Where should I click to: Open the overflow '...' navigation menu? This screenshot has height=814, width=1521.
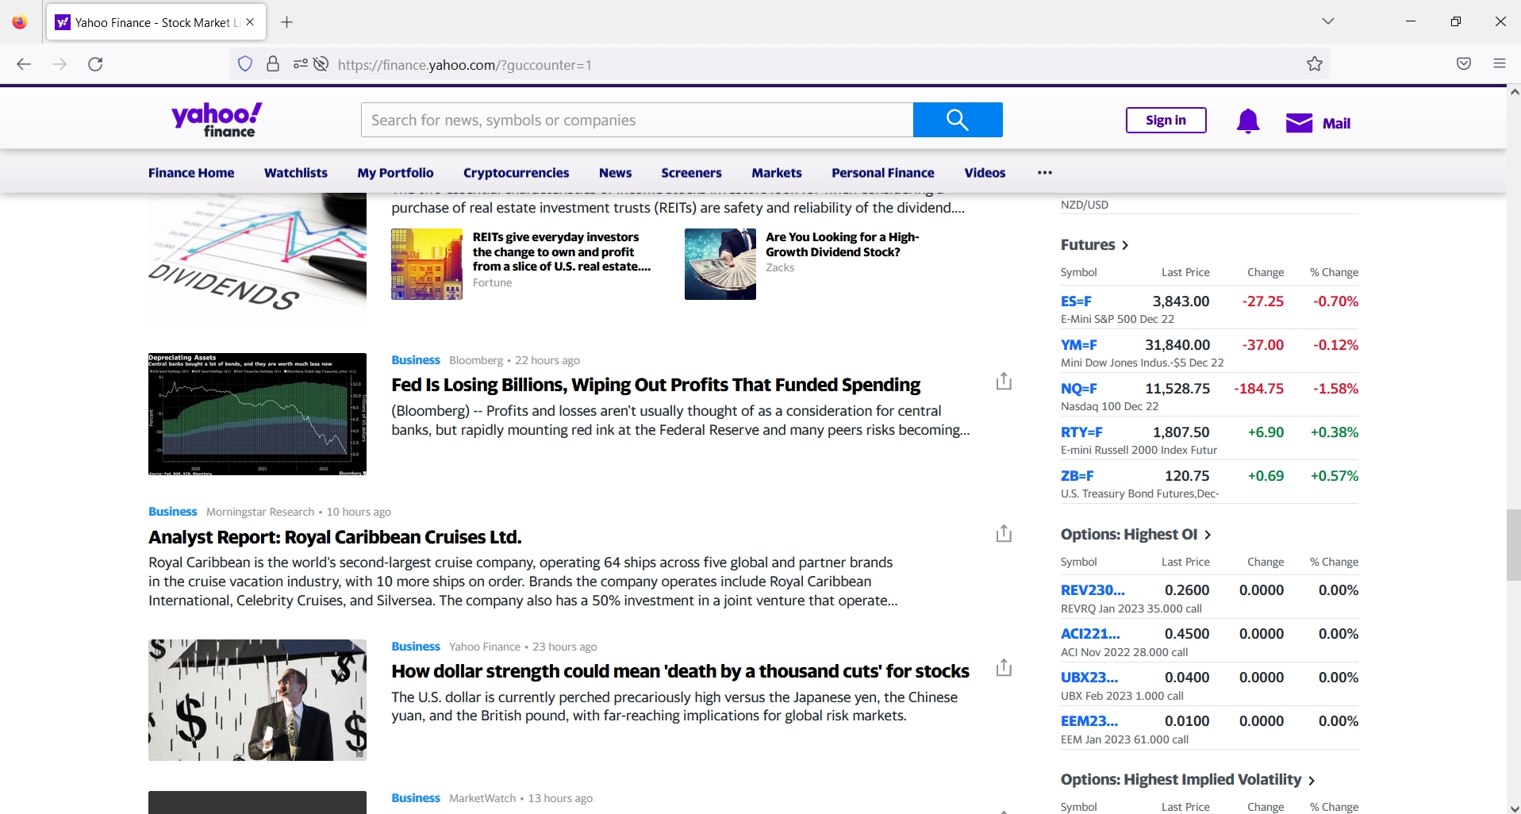pos(1044,172)
